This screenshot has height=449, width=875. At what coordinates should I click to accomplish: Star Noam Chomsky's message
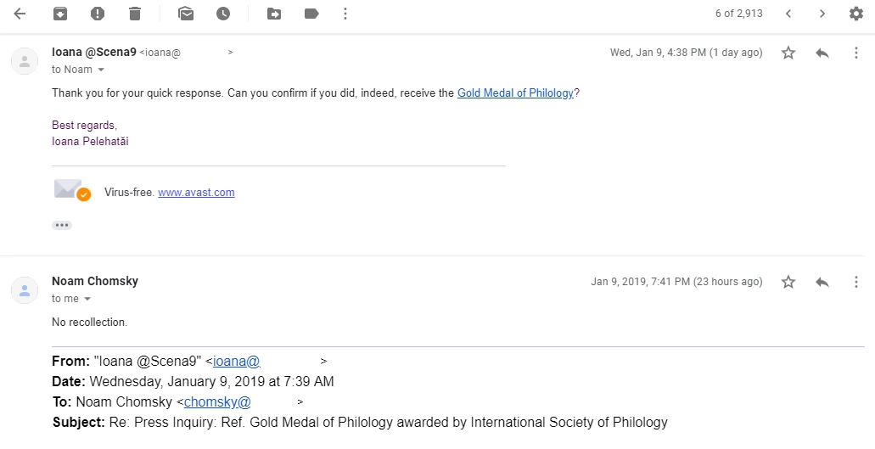788,282
